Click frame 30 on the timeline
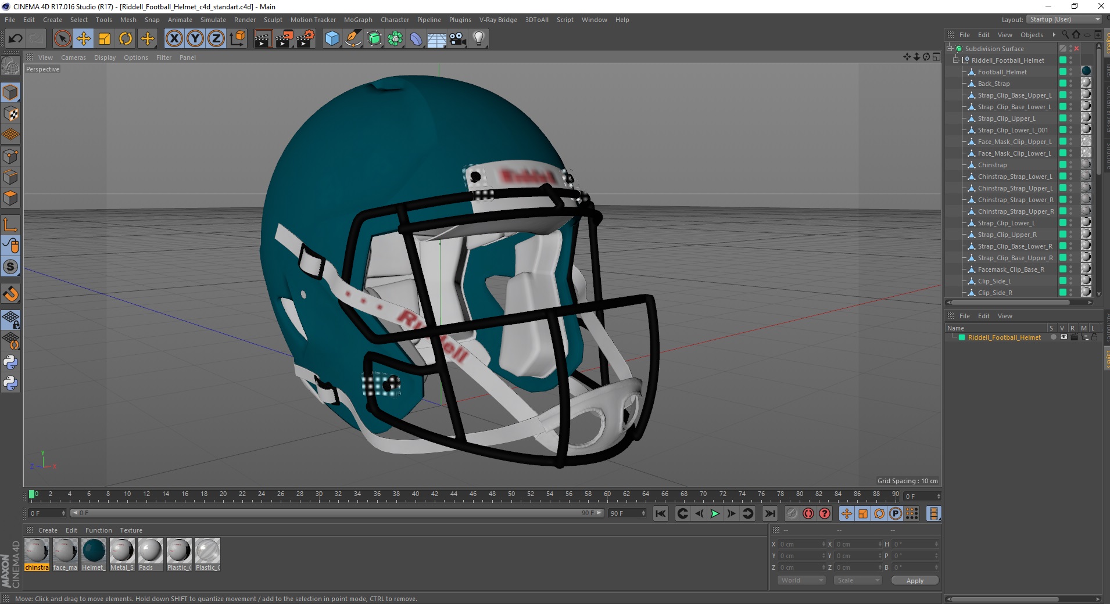Viewport: 1110px width, 604px height. click(x=319, y=495)
